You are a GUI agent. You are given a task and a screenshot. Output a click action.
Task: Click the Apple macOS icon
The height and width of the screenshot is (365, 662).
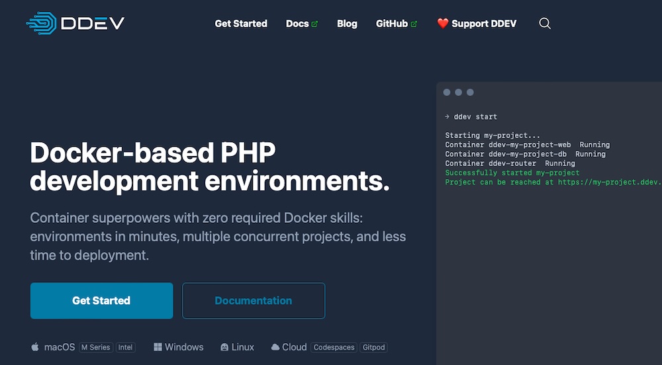click(35, 347)
